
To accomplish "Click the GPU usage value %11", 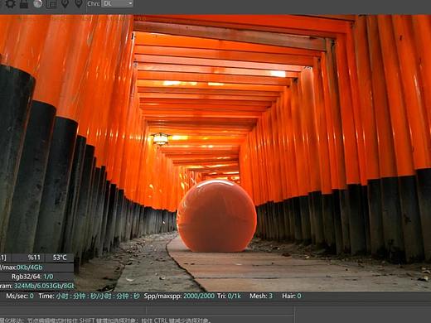I will tap(34, 258).
